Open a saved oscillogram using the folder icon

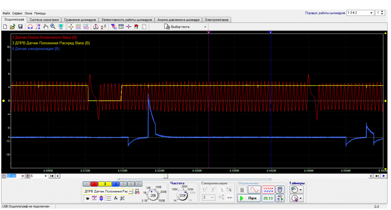pos(13,27)
